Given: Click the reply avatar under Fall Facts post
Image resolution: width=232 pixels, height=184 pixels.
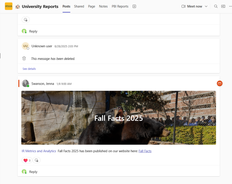Looking at the screenshot, I should click(x=24, y=172).
